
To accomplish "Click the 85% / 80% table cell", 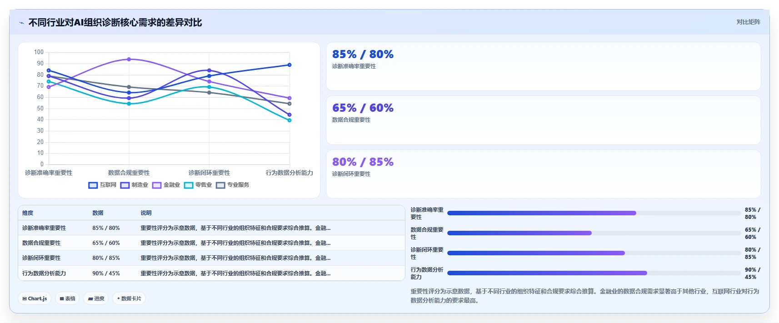I will tap(106, 228).
